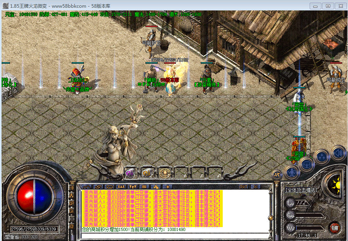This screenshot has width=348, height=241.
Task: Click the 元宝 10491500 stat readout
Action: [x=21, y=14]
